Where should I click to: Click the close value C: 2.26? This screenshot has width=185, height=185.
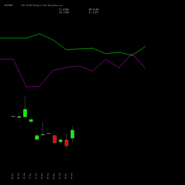tap(64, 10)
